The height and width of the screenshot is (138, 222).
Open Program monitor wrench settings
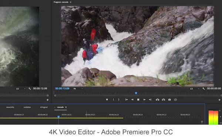click(x=203, y=88)
